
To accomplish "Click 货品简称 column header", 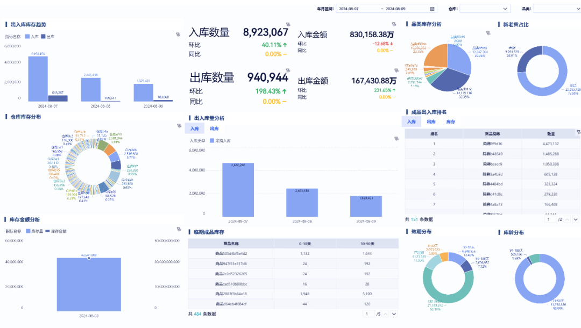I will click(492, 134).
